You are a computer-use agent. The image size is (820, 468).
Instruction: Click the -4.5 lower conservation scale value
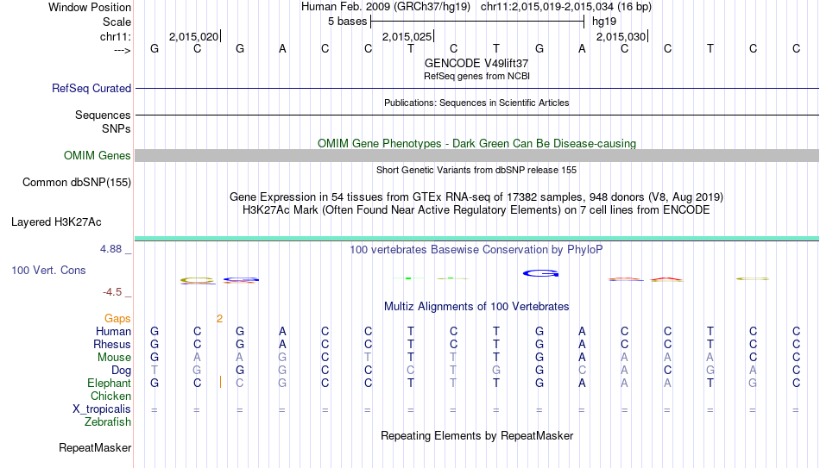112,292
